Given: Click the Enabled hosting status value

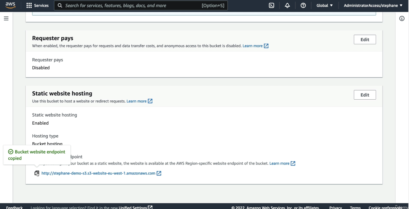Looking at the screenshot, I should (x=40, y=123).
